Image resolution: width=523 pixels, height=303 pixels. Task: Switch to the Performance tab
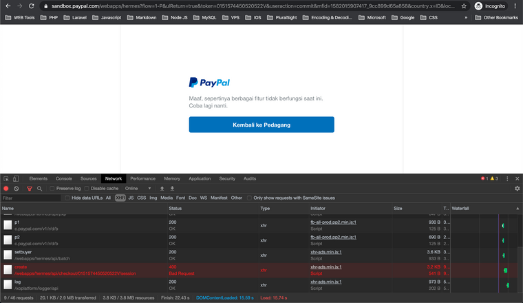[x=142, y=178]
